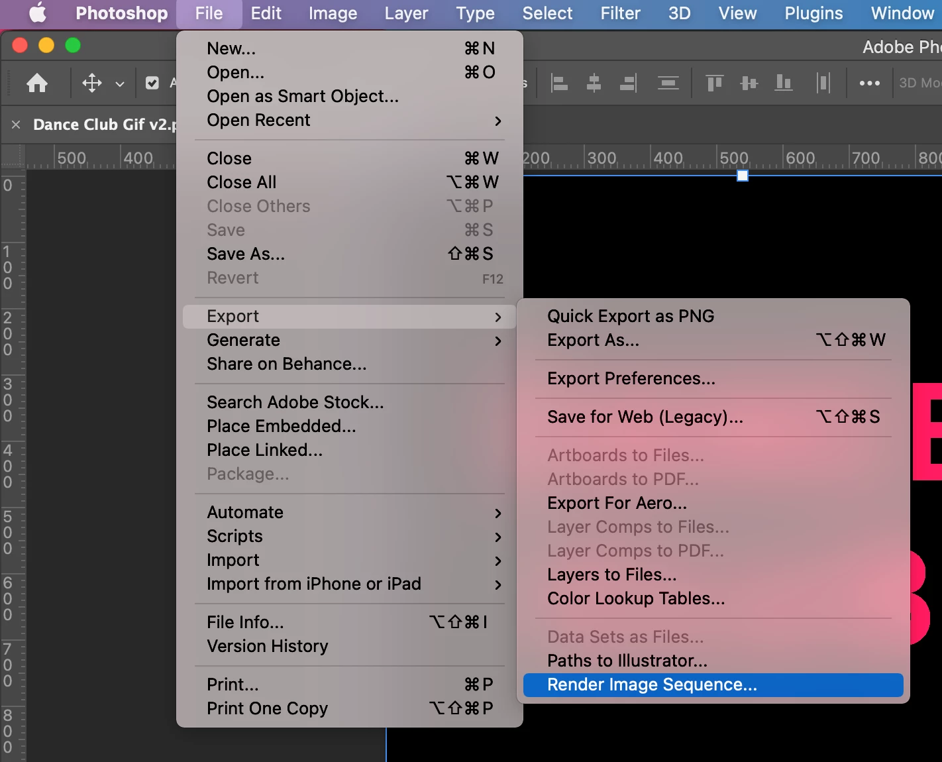Viewport: 942px width, 762px height.
Task: Expand the Scripts submenu
Action: pyautogui.click(x=350, y=536)
